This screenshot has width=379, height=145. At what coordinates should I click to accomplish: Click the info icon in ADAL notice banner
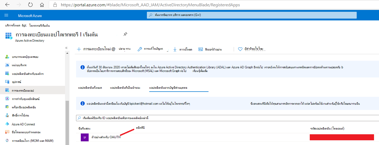[83, 67]
